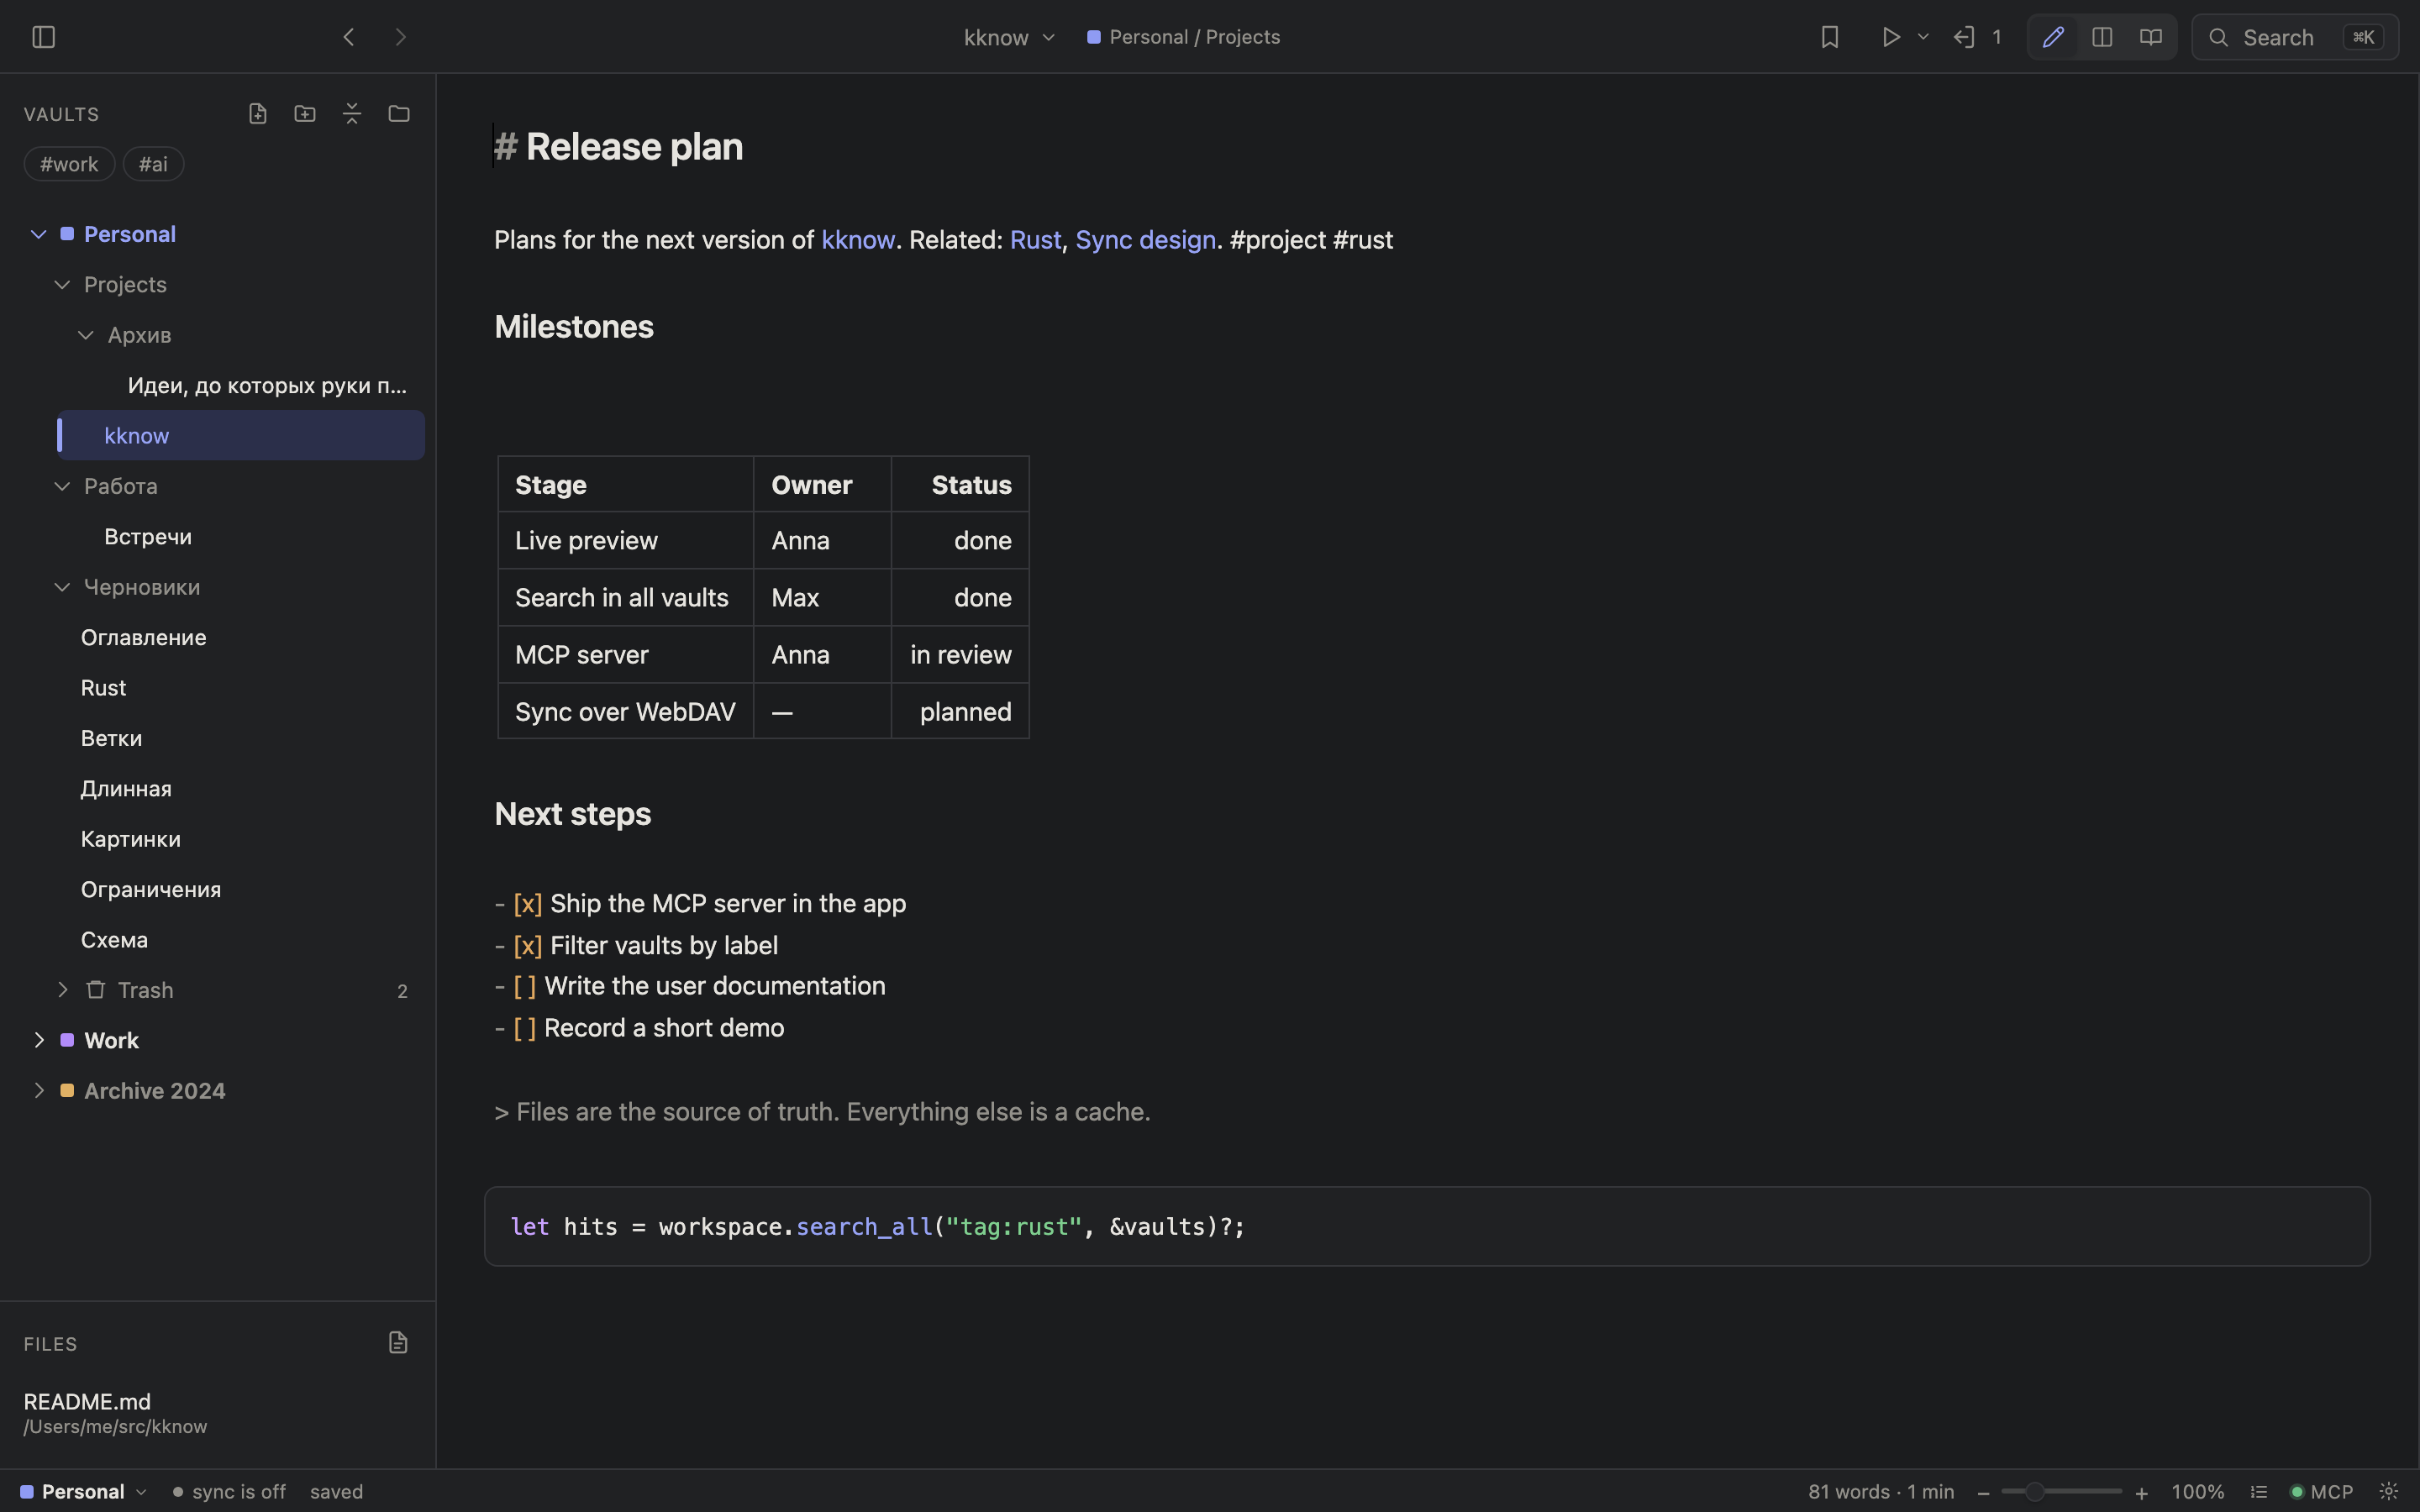Open the Встречи note in the tree

tap(148, 537)
